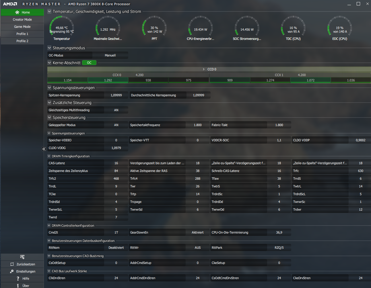
Task: Click the SOC Stromversorgung gauge
Action: click(x=247, y=28)
